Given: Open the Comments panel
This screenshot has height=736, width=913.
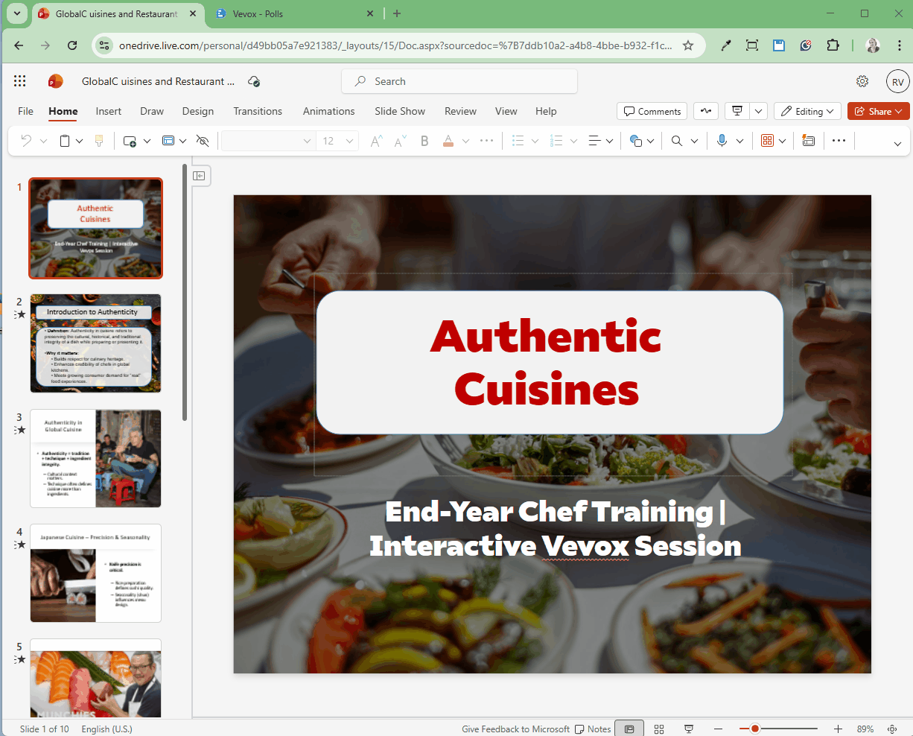Looking at the screenshot, I should click(x=652, y=111).
